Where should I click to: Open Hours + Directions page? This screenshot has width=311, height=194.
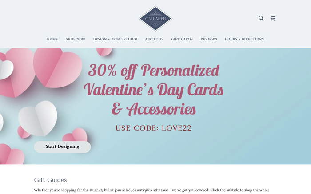[244, 39]
